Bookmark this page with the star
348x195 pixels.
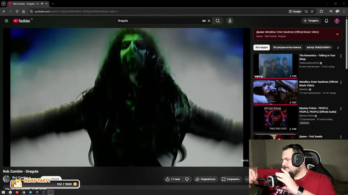[312, 11]
